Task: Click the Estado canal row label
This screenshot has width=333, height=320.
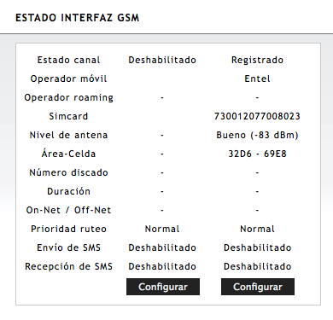Action: click(x=68, y=60)
